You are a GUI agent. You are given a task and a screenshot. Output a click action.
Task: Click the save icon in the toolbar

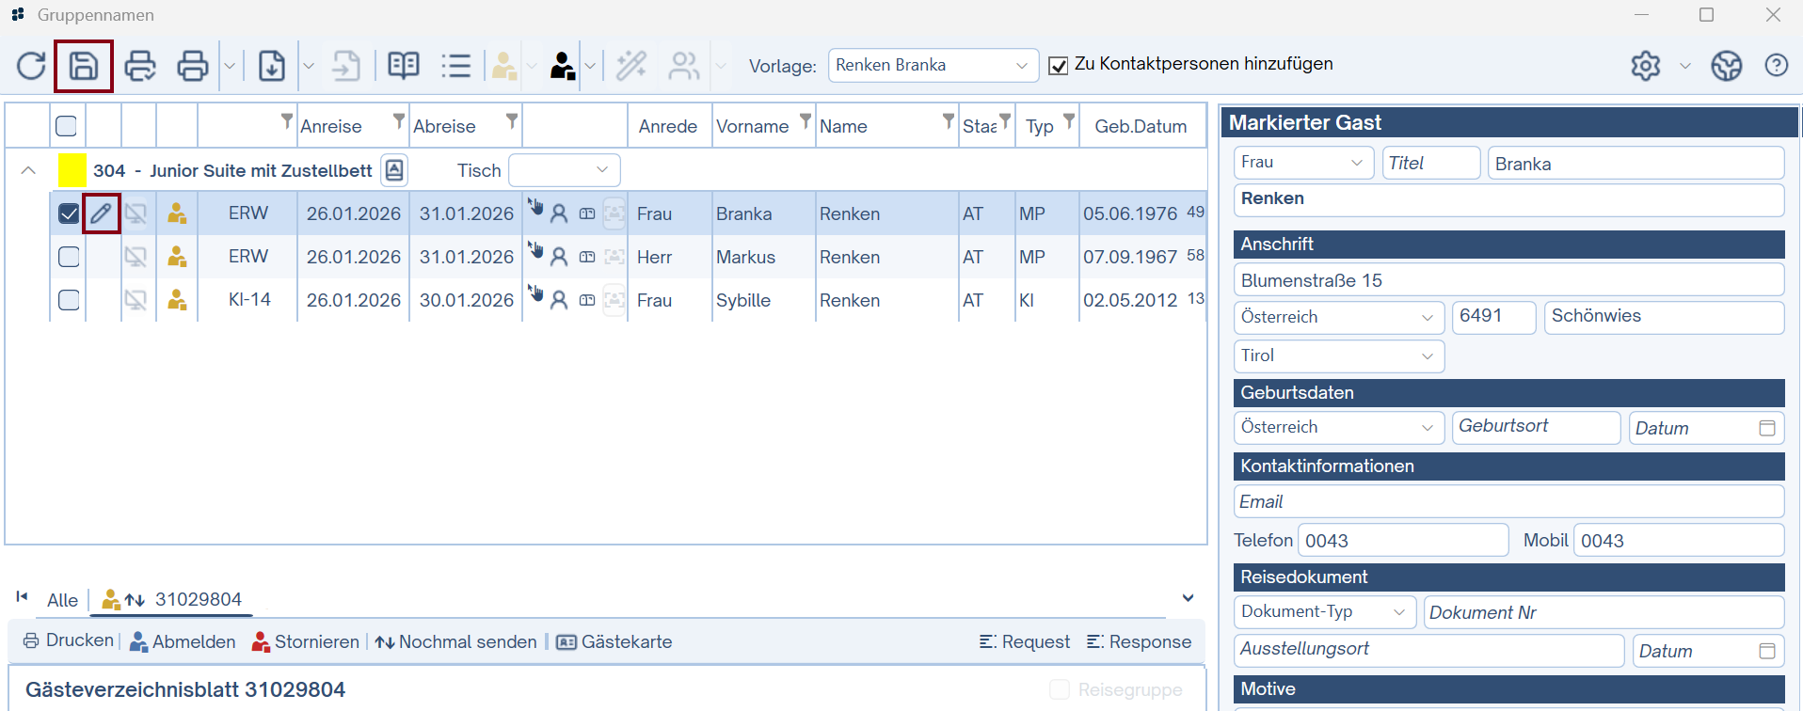coord(84,66)
